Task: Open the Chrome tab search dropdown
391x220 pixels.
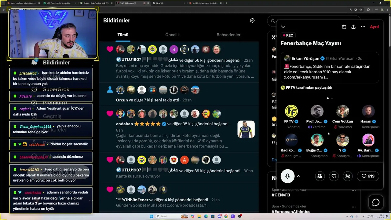Action: [x=3, y=3]
